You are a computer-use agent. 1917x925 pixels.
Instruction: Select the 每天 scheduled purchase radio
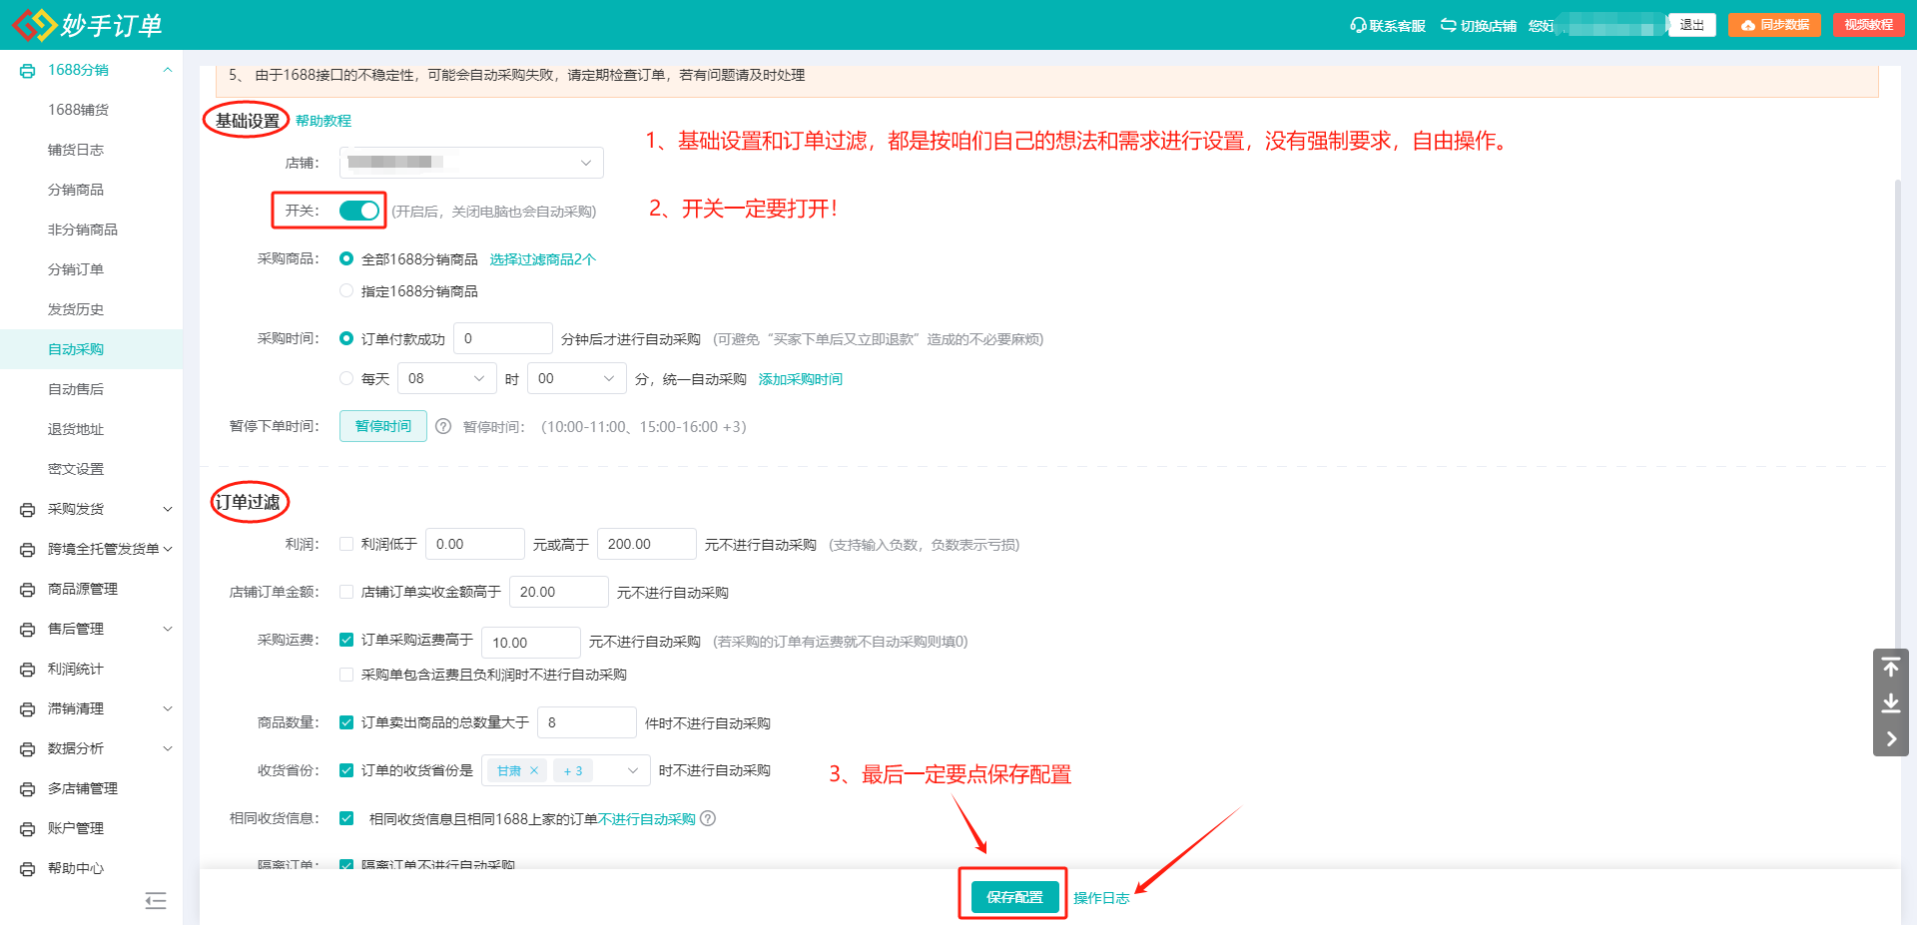pos(346,378)
